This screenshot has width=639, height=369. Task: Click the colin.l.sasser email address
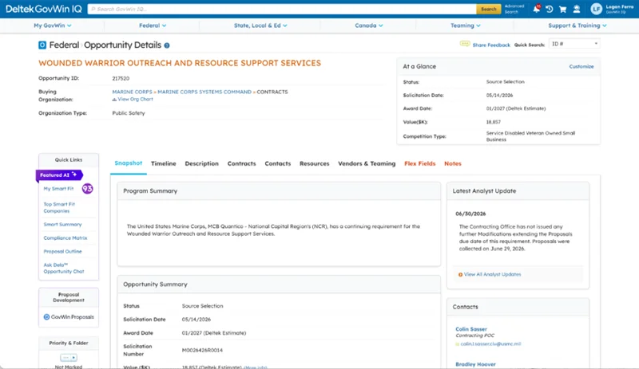[x=490, y=344]
